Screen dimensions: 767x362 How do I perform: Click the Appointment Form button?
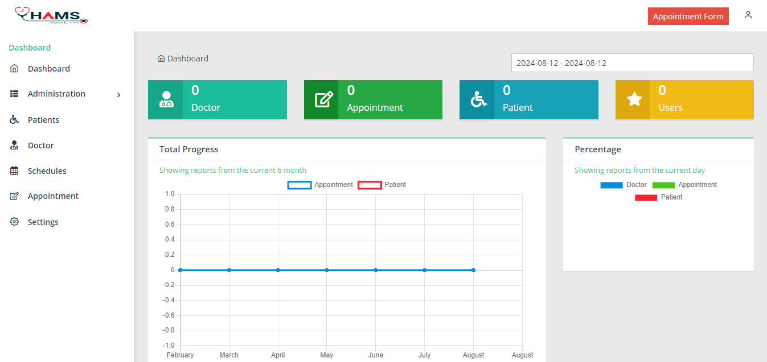pyautogui.click(x=688, y=16)
